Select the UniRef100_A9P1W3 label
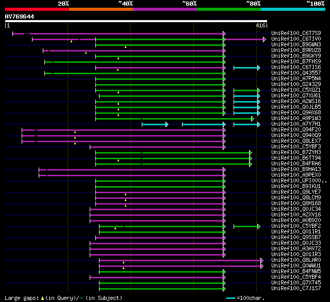Viewport: 330px width, 302px height. 296,118
